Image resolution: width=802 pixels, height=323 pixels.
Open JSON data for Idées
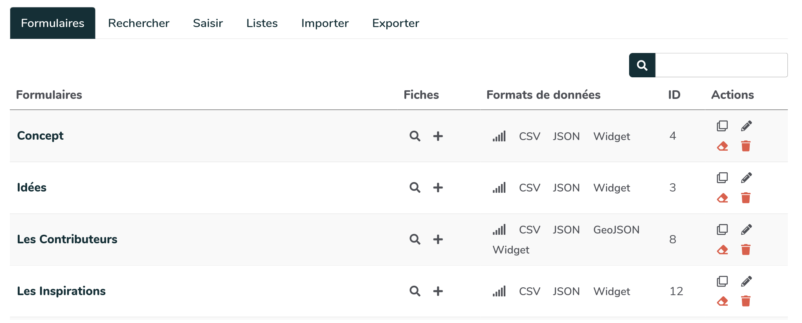[x=566, y=188]
